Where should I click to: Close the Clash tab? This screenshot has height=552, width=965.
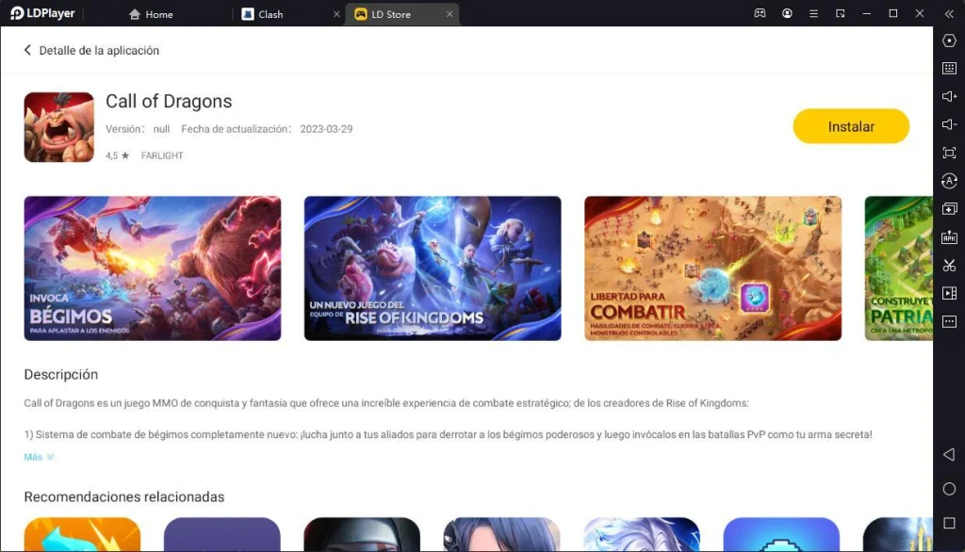click(336, 14)
